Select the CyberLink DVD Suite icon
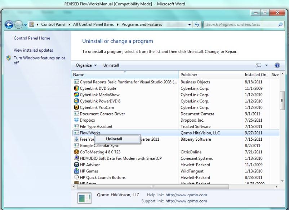 [x=76, y=88]
